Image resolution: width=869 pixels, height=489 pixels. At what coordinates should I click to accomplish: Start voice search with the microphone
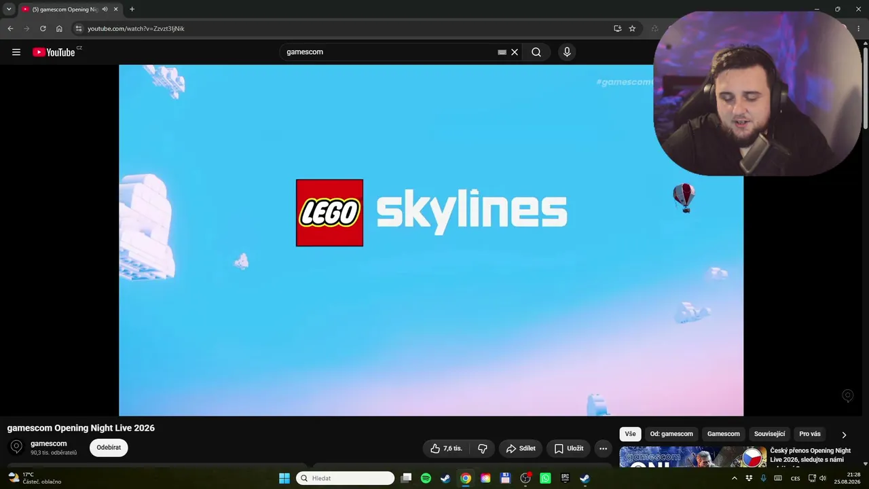(x=567, y=52)
